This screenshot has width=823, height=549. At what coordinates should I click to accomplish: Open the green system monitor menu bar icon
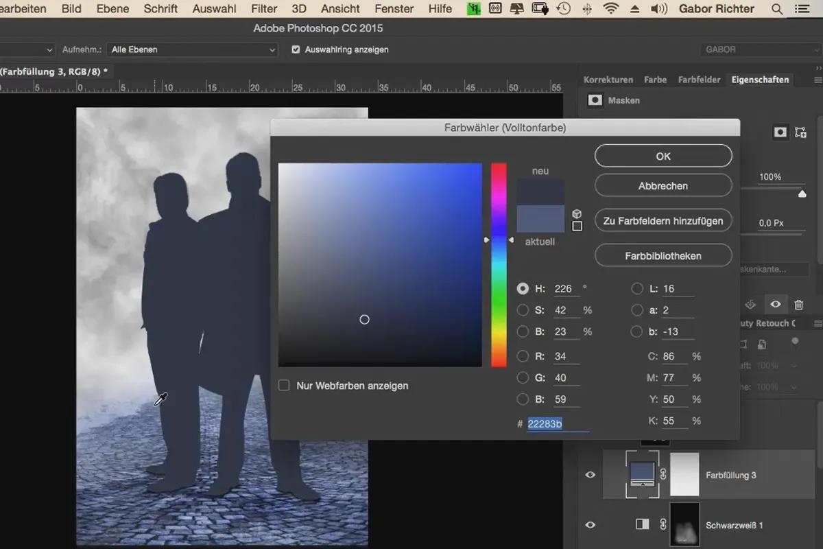click(x=473, y=9)
